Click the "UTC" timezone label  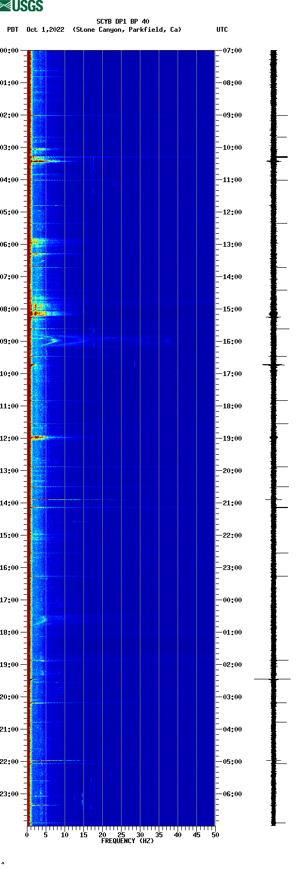[222, 30]
